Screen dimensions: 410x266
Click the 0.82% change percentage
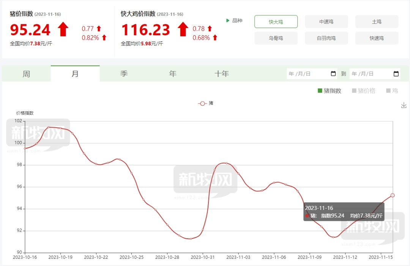coord(90,38)
